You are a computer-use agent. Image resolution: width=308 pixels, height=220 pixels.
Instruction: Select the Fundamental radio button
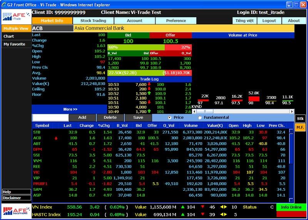click(x=200, y=118)
